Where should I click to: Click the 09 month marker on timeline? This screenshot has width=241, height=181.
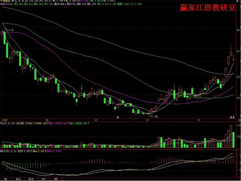(x=47, y=120)
